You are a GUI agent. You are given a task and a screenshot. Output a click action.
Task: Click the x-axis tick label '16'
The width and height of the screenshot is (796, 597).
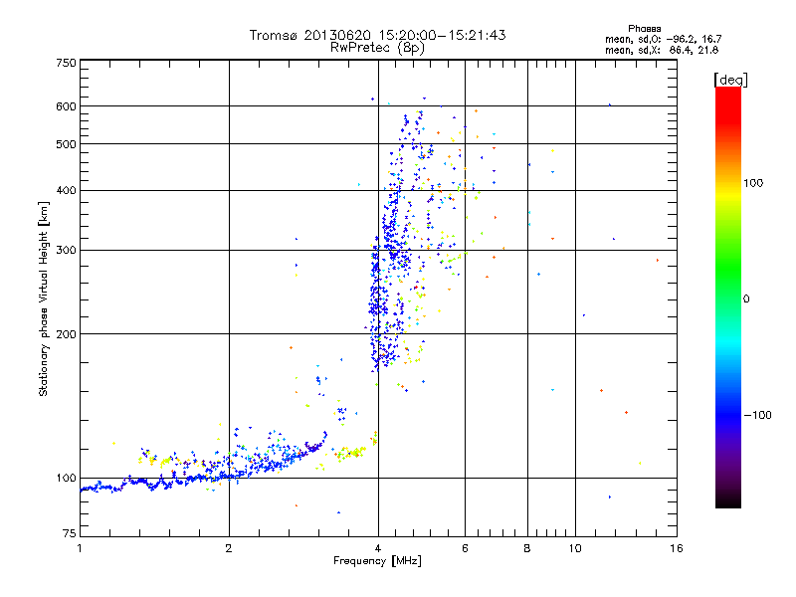click(x=677, y=548)
